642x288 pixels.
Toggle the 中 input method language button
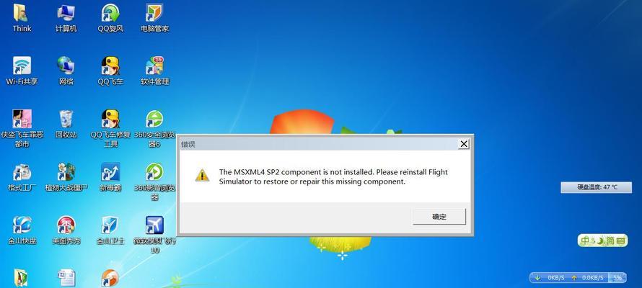pyautogui.click(x=586, y=240)
